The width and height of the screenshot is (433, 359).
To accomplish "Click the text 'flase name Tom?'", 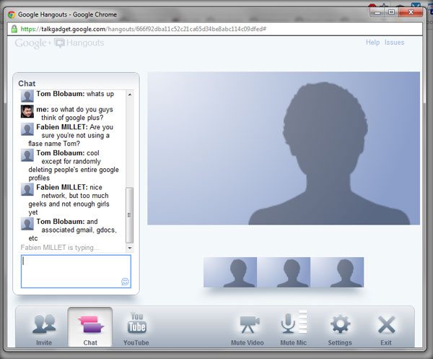I will pos(54,144).
